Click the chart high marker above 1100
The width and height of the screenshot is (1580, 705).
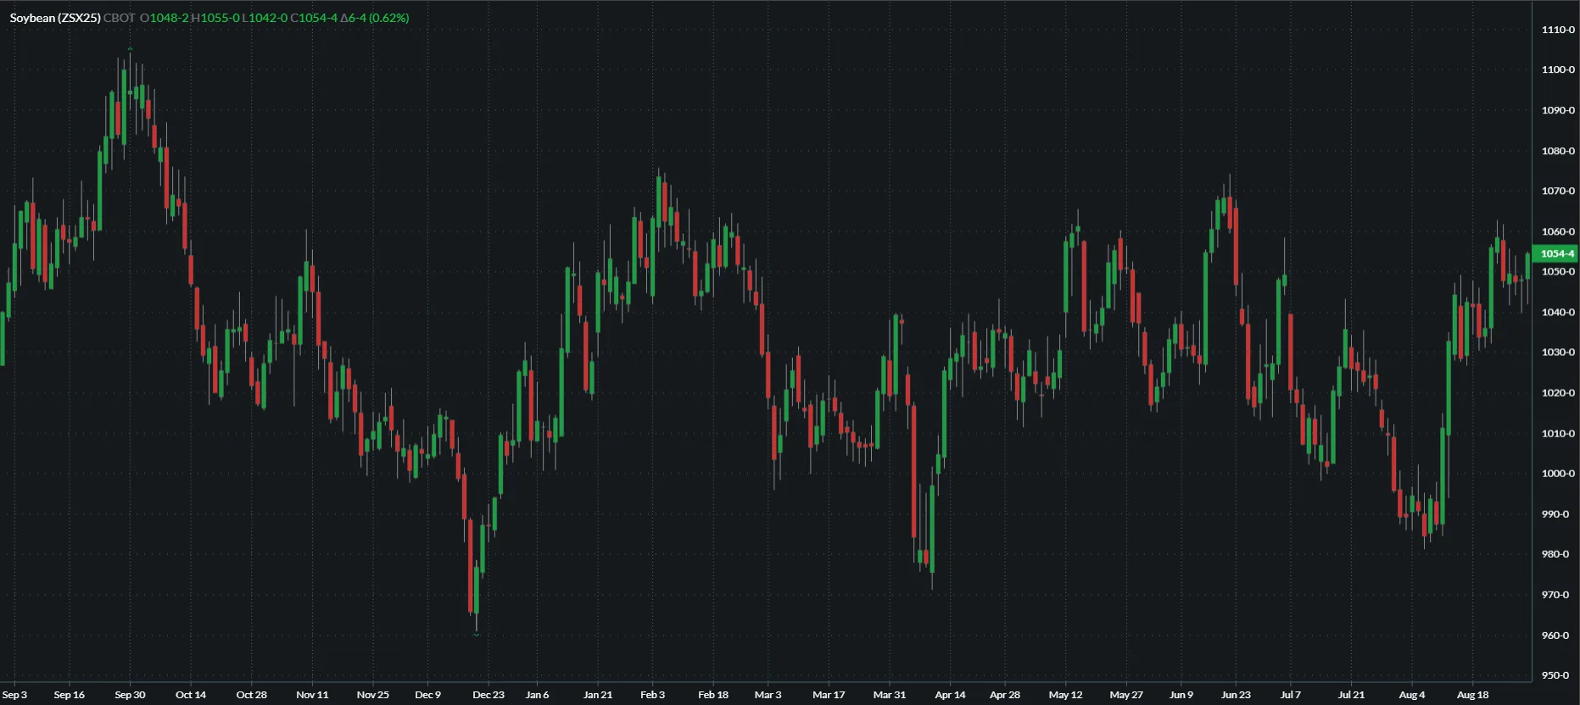(130, 49)
